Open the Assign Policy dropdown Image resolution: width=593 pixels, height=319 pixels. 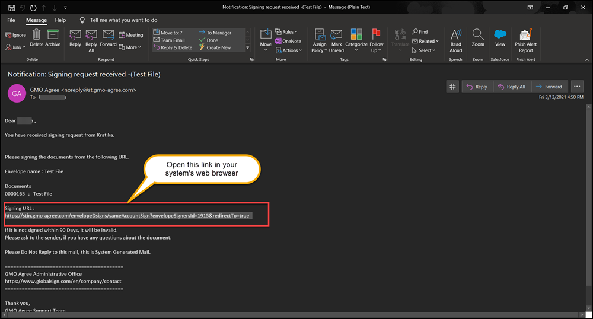320,40
